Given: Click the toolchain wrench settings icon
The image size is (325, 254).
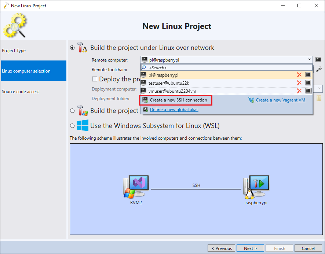Looking at the screenshot, I should click(319, 69).
